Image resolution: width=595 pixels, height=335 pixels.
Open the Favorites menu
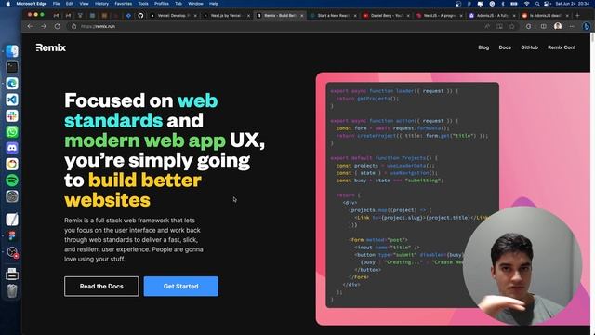click(124, 4)
